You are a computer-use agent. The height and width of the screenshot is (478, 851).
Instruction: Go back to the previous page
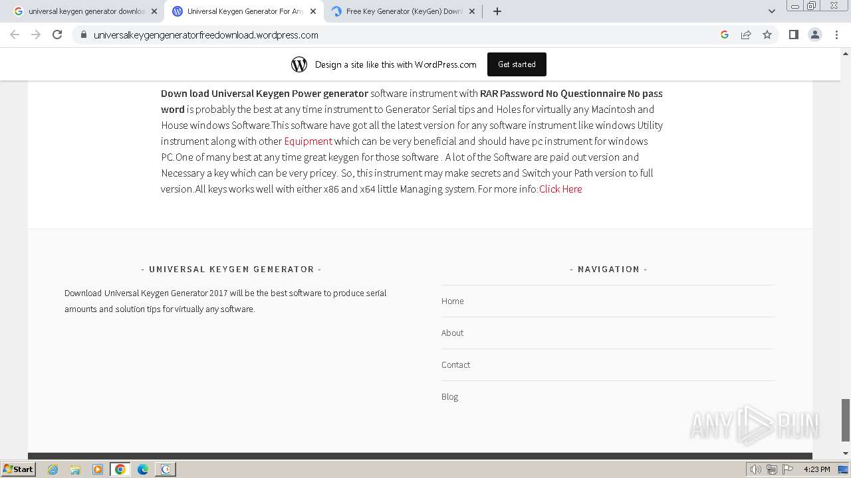[15, 35]
